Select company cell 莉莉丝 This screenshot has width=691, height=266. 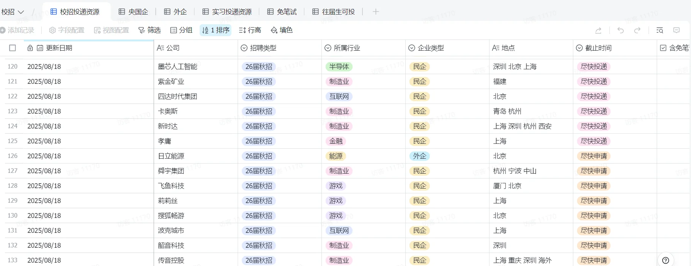196,201
